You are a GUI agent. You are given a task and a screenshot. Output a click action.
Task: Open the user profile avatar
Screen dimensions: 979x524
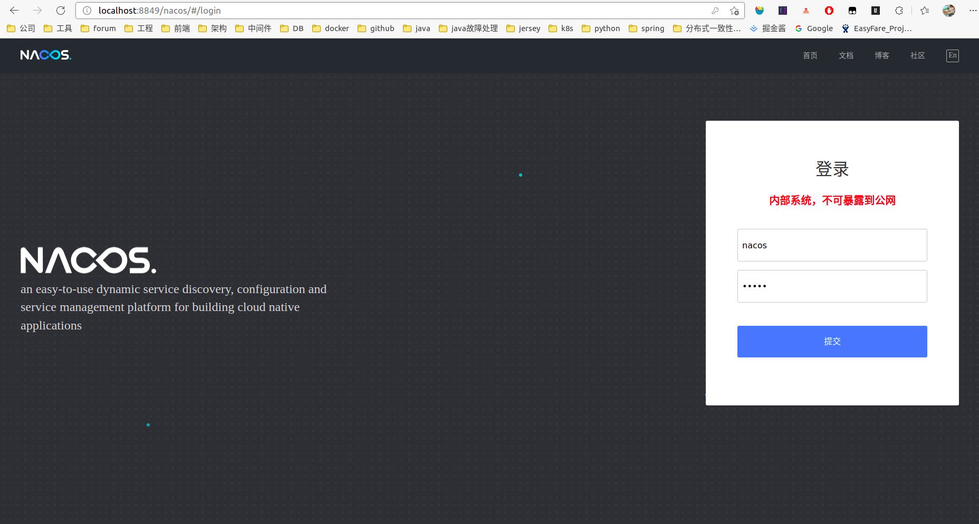949,11
